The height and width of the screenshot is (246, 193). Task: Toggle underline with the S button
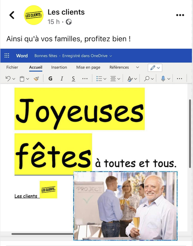tap(73, 79)
